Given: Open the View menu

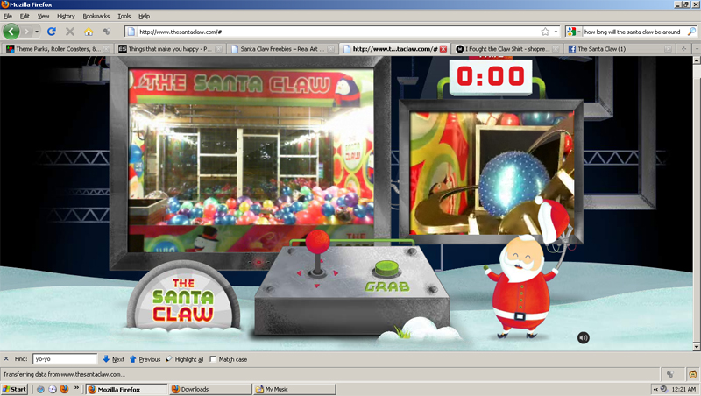Looking at the screenshot, I should pos(43,16).
